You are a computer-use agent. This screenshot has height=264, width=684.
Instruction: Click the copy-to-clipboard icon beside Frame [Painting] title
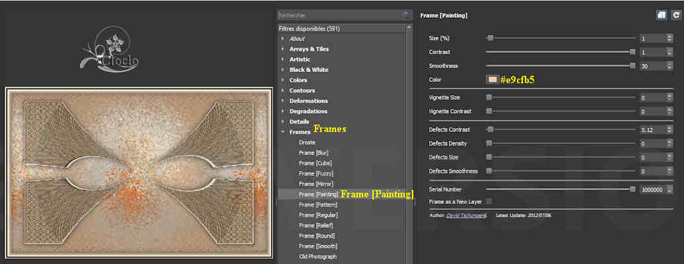[661, 15]
